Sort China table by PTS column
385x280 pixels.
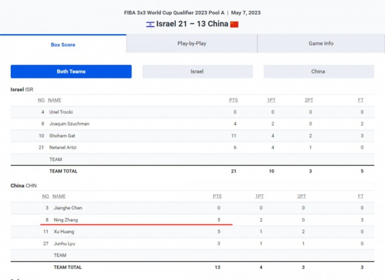pos(217,196)
